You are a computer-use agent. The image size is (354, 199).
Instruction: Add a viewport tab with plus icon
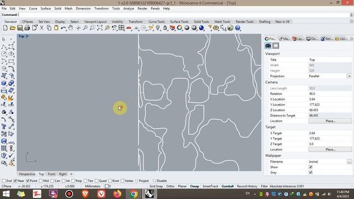click(x=71, y=174)
